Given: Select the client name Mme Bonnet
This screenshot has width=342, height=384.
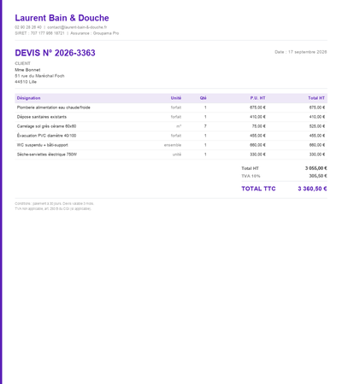Looking at the screenshot, I should pyautogui.click(x=27, y=70).
